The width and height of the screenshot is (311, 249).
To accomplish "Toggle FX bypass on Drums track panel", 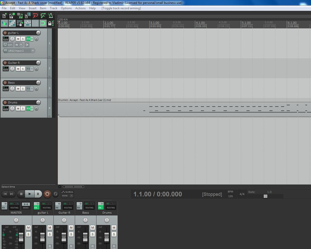I will point(32,108).
